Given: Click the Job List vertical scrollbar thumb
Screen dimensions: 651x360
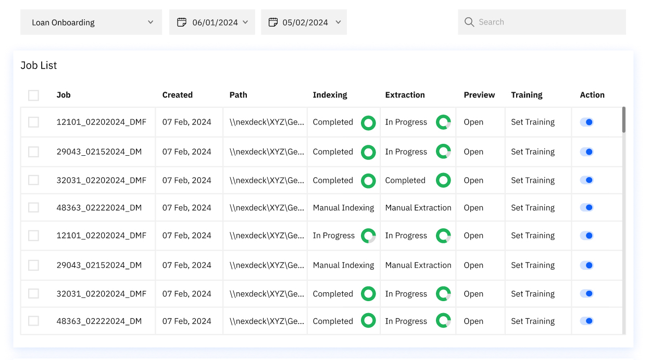Looking at the screenshot, I should [623, 120].
